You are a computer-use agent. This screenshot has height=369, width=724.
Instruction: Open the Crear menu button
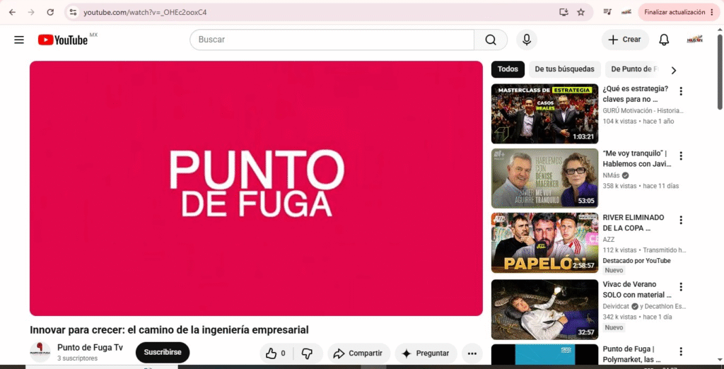pos(625,40)
